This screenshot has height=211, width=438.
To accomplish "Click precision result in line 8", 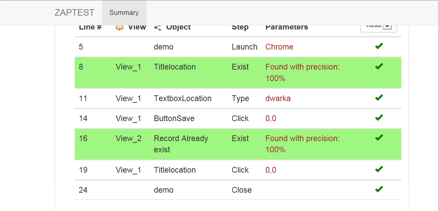I will coord(303,73).
